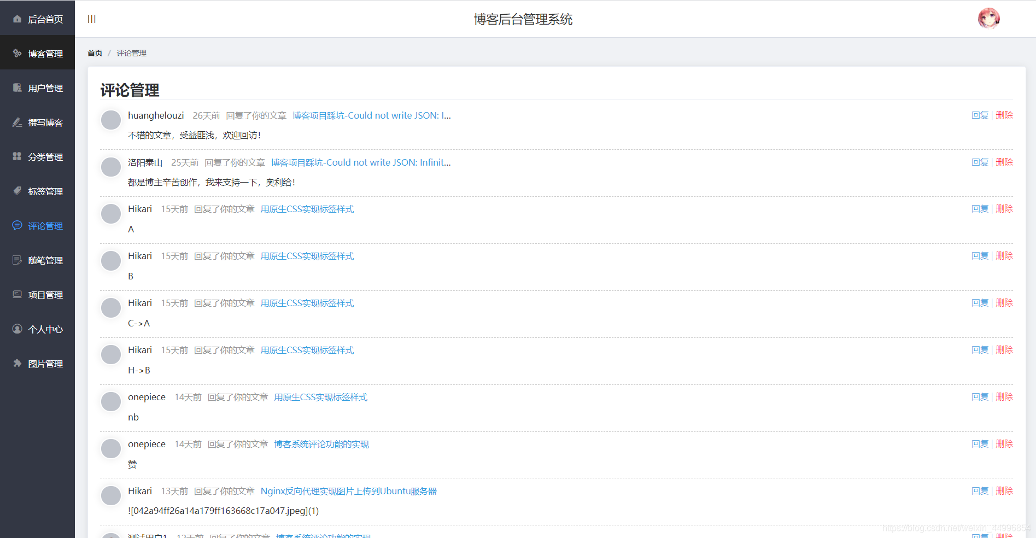Click the 用户管理 sidebar icon
Viewport: 1036px width, 538px height.
click(x=17, y=88)
